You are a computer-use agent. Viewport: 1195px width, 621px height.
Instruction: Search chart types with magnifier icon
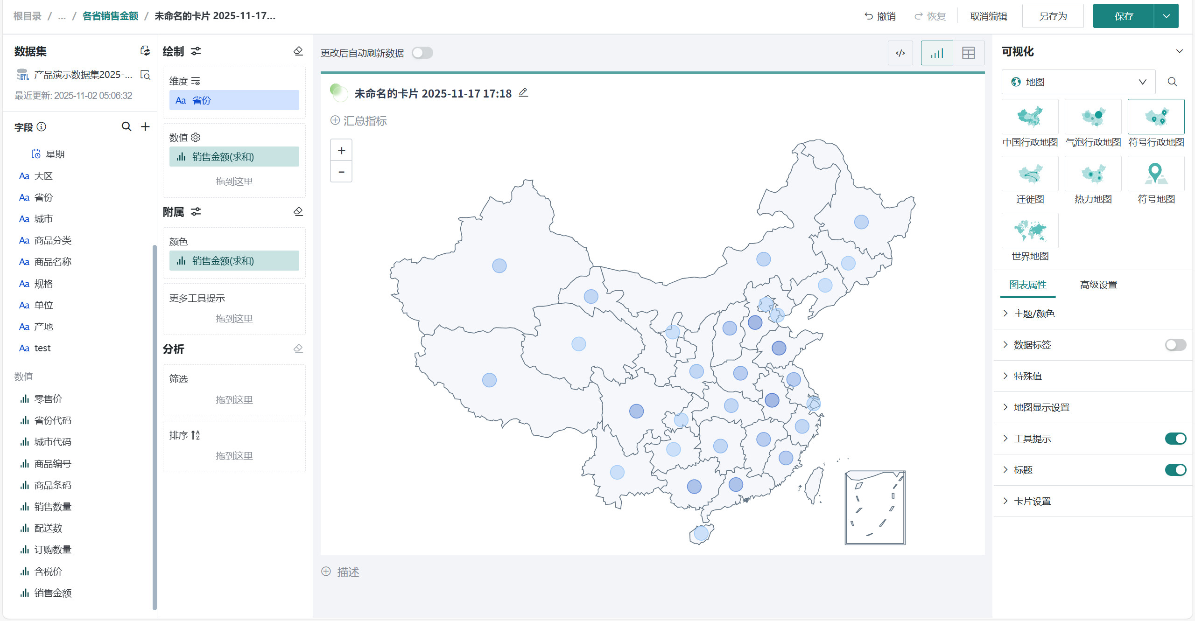tap(1172, 82)
